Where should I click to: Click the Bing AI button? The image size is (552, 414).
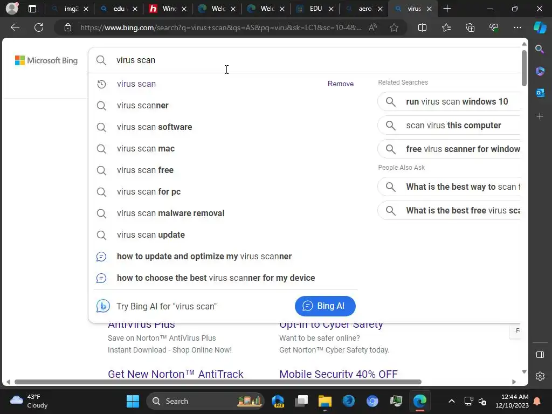[325, 306]
